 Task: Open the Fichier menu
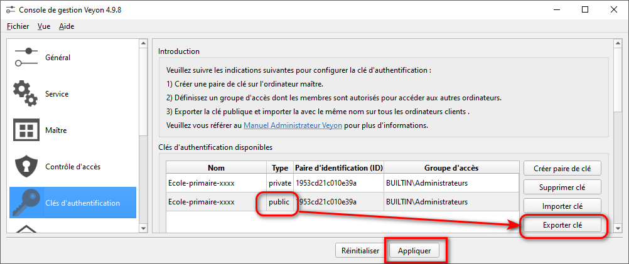[18, 26]
